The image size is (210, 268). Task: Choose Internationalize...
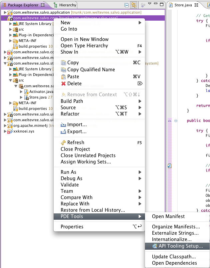(x=177, y=239)
